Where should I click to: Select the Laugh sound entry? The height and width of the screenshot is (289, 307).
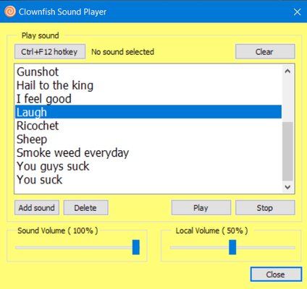pos(148,112)
